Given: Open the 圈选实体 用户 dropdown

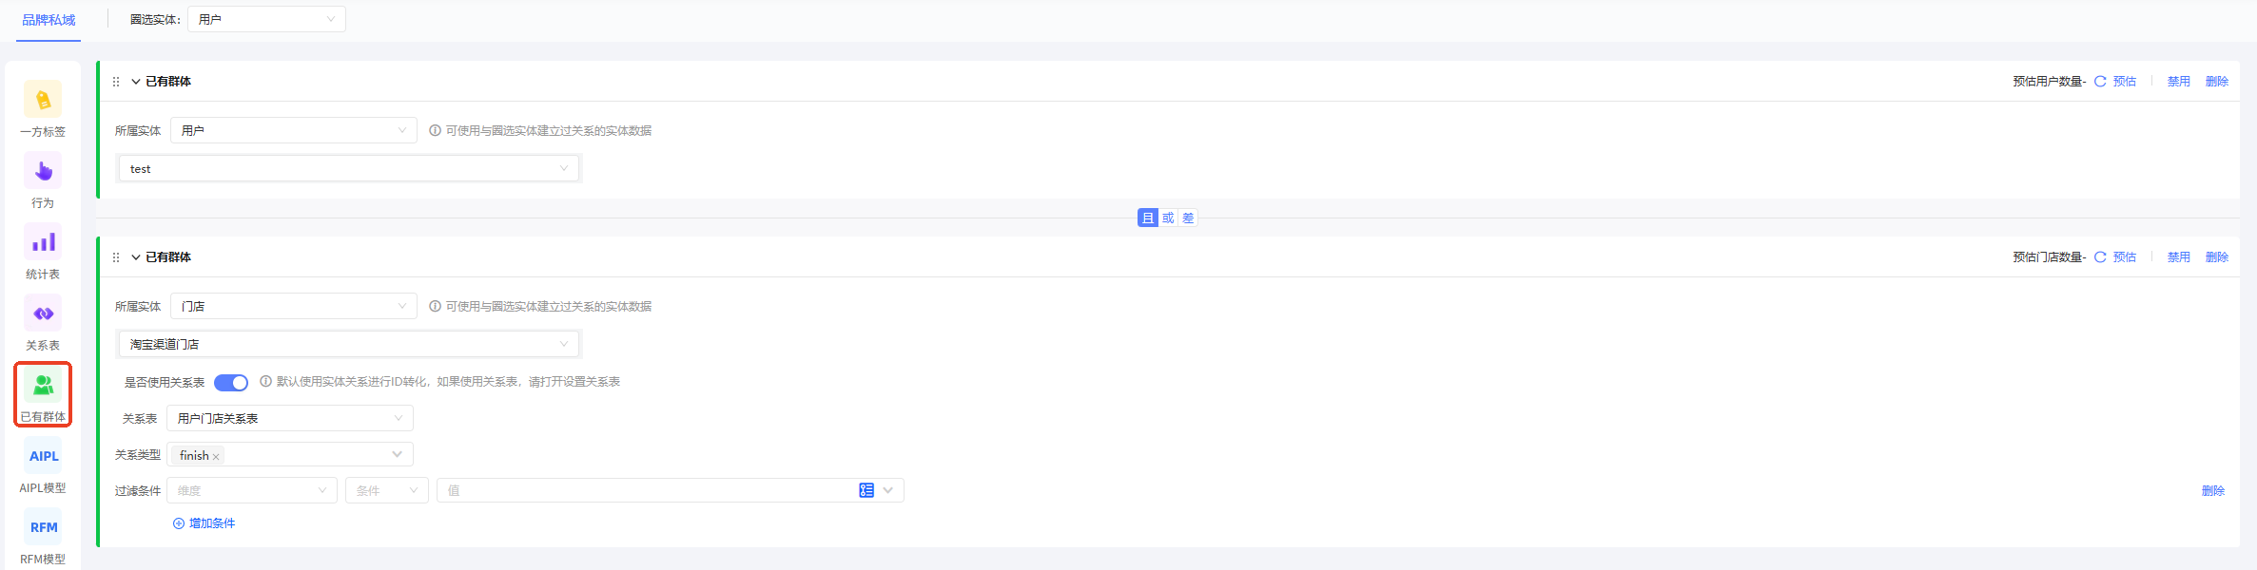Looking at the screenshot, I should 266,19.
